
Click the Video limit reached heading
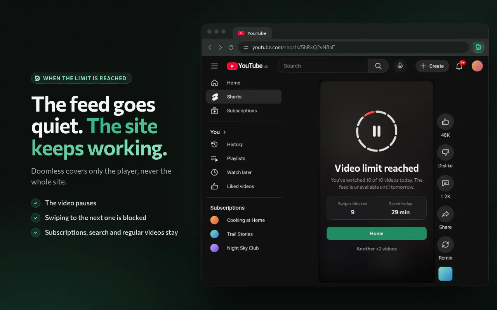click(x=377, y=168)
